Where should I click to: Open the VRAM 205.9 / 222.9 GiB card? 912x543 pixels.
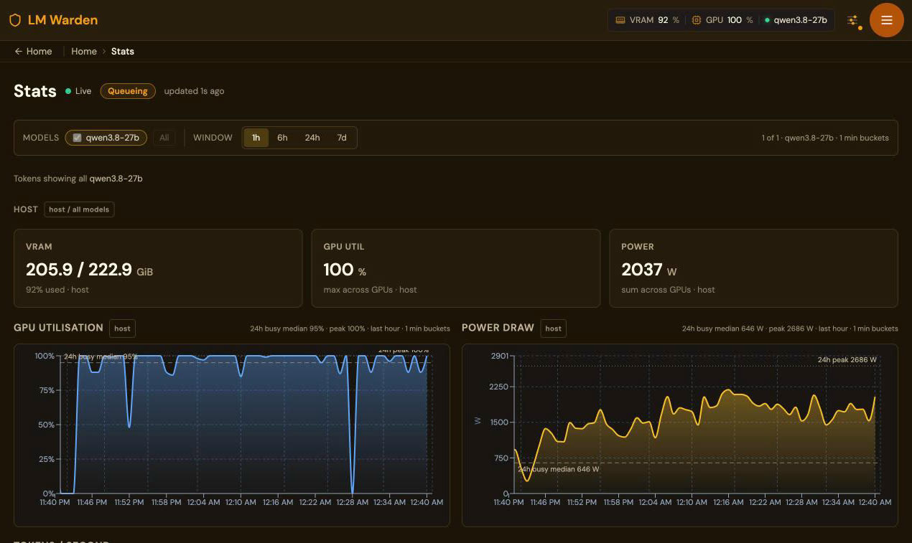pyautogui.click(x=158, y=268)
